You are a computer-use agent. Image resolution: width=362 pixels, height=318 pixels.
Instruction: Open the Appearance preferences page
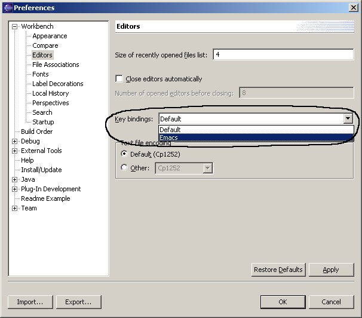[x=50, y=36]
